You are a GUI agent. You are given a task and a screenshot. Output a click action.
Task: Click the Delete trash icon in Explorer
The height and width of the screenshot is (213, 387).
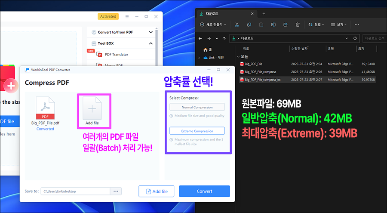click(298, 25)
